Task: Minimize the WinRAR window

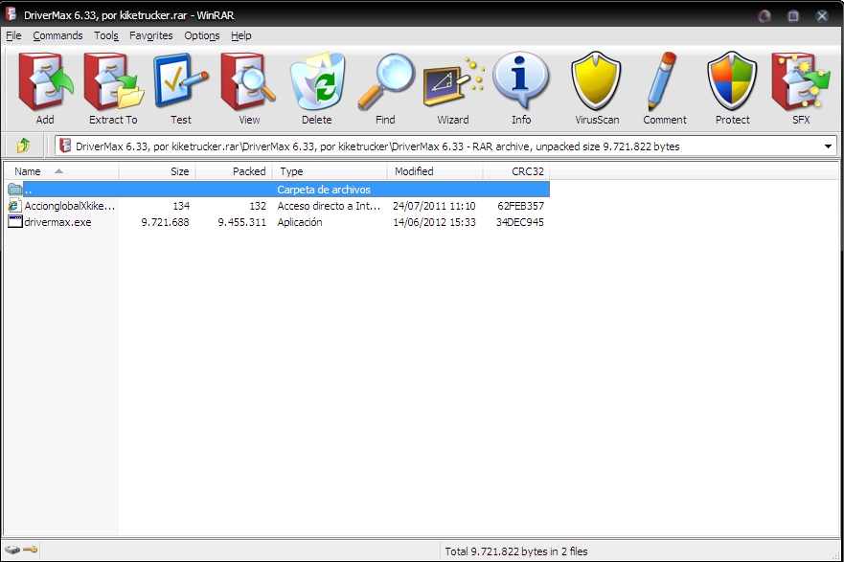Action: click(x=764, y=15)
